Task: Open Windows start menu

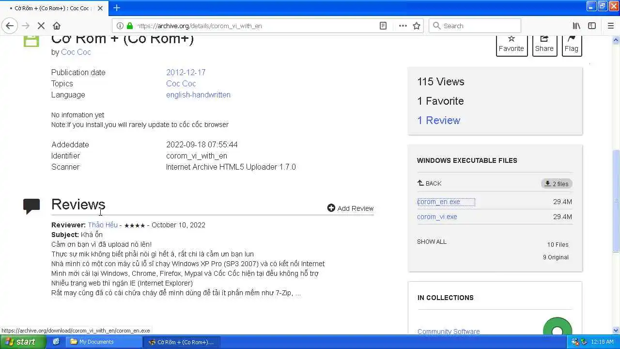Action: click(x=23, y=342)
